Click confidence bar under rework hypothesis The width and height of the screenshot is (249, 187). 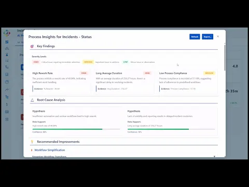pos(76,129)
